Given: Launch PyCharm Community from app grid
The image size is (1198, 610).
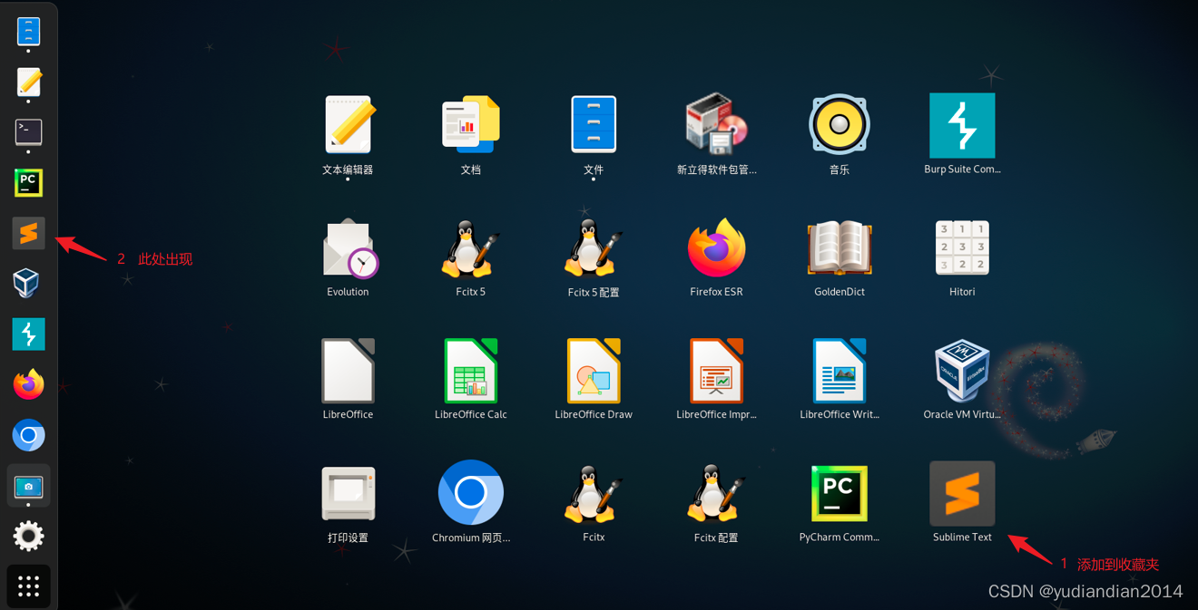Looking at the screenshot, I should click(840, 493).
